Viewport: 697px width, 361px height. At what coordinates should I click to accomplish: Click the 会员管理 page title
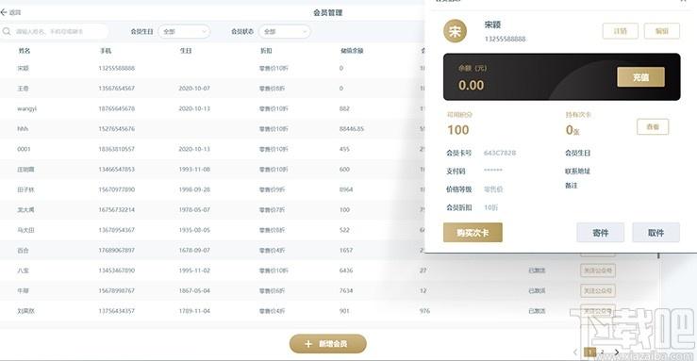point(328,12)
